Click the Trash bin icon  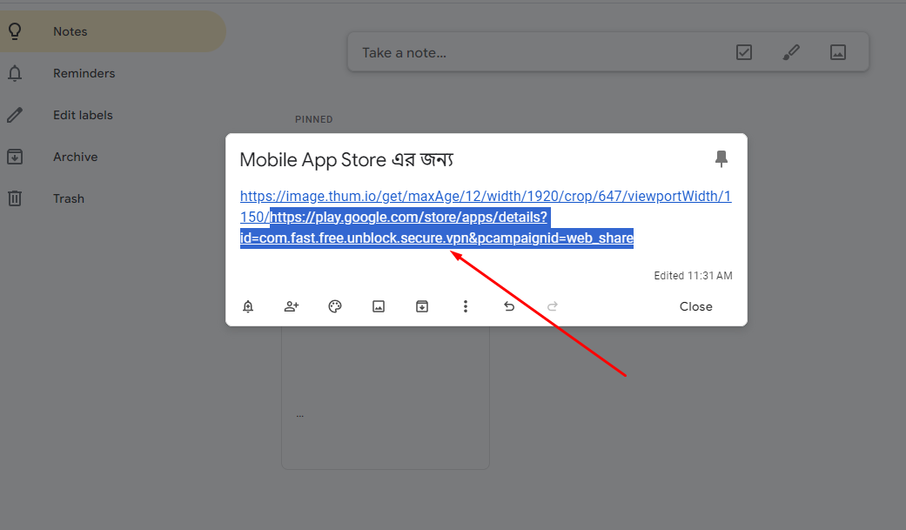pos(15,198)
